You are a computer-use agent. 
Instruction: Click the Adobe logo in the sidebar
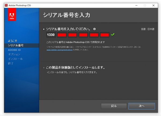[x=12, y=14]
